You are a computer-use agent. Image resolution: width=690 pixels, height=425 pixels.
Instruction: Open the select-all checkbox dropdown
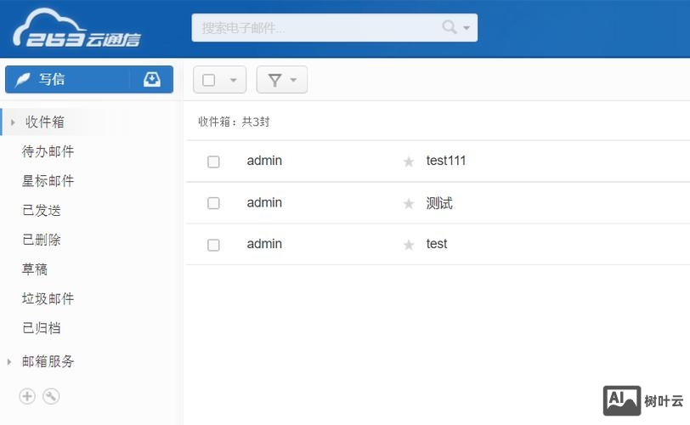click(x=233, y=80)
